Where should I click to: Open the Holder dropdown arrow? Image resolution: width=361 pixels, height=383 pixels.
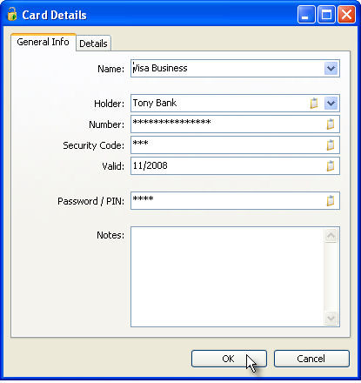[x=331, y=104]
